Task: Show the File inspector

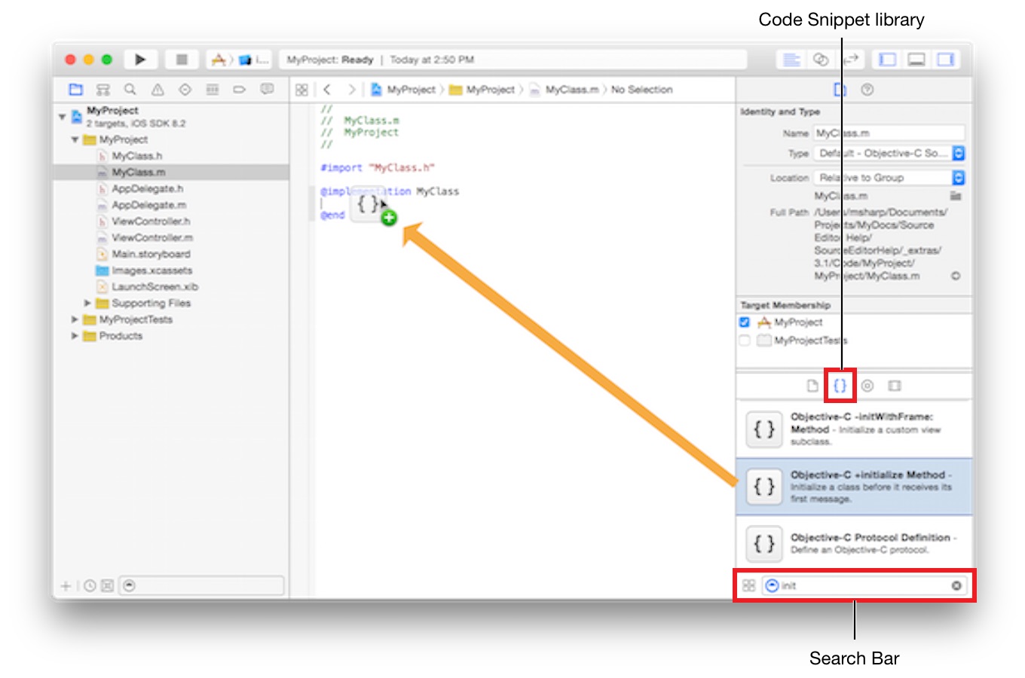Action: 840,90
